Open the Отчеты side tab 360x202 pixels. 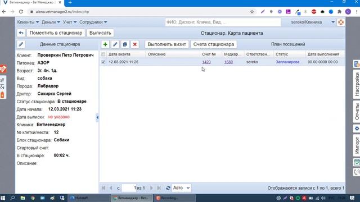coord(357,112)
